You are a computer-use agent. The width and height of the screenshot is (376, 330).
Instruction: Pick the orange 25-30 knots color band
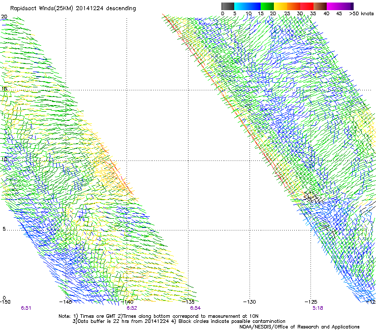point(294,6)
